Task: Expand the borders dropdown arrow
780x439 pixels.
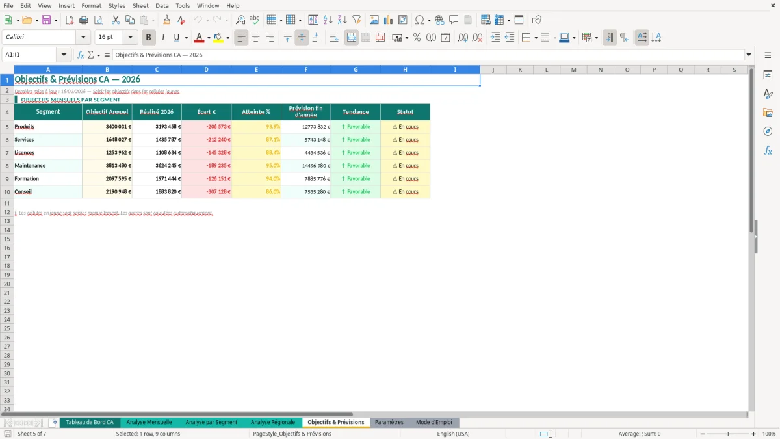Action: coord(536,38)
